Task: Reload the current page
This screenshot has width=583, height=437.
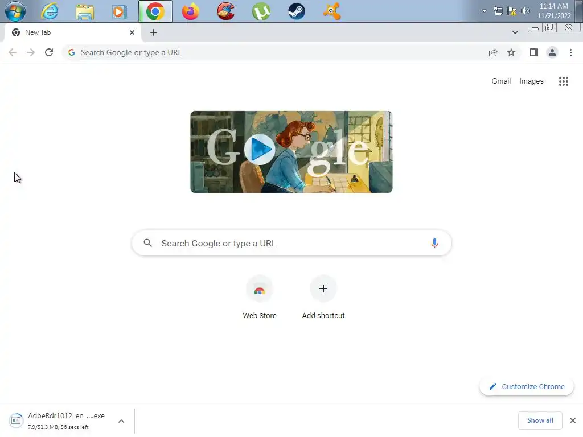Action: [x=49, y=52]
